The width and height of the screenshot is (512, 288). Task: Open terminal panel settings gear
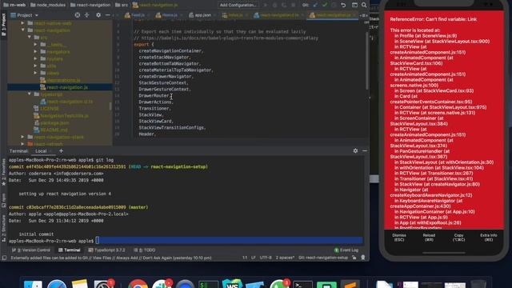[x=355, y=150]
